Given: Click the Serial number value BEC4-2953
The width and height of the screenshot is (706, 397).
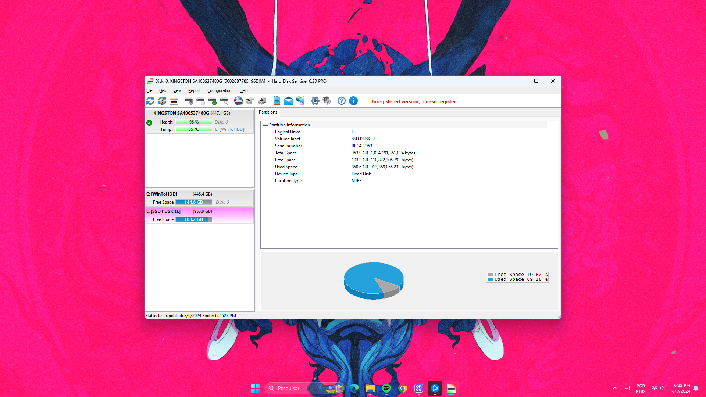Looking at the screenshot, I should (362, 146).
